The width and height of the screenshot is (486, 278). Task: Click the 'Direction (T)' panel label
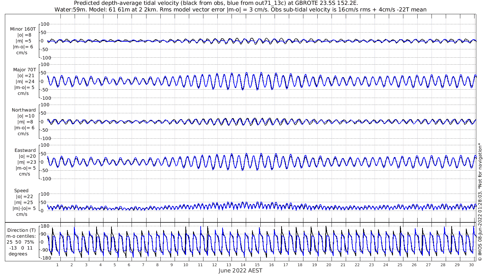click(x=21, y=230)
